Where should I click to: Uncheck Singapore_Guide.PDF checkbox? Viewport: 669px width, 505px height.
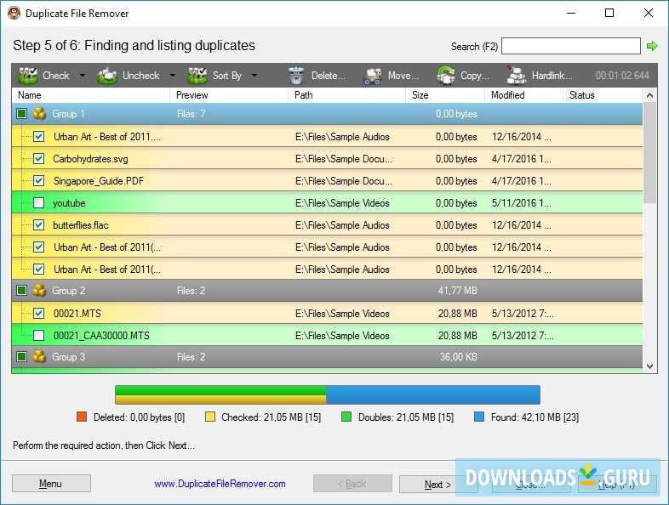pyautogui.click(x=38, y=181)
